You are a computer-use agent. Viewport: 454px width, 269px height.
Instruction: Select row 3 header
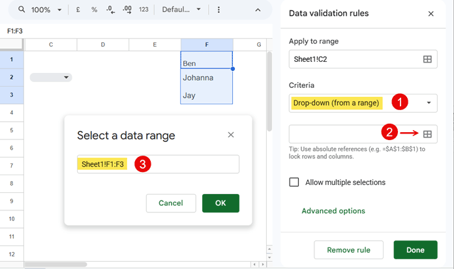point(12,95)
